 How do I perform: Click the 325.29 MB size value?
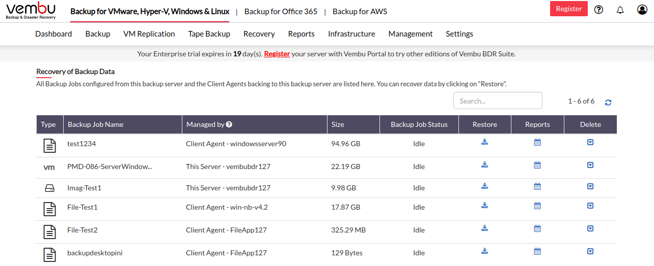[x=348, y=230]
